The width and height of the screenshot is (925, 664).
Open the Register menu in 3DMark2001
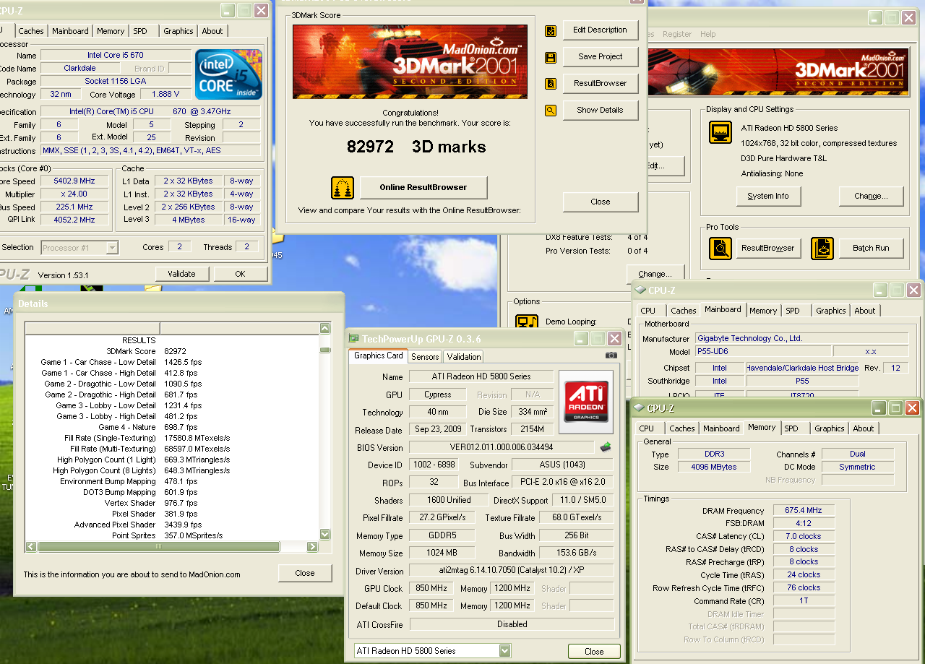[677, 34]
